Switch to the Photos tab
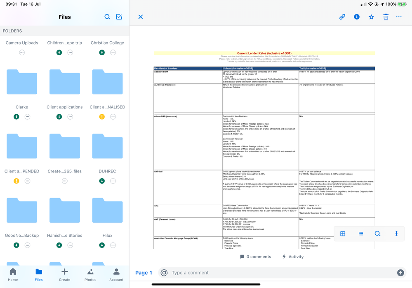 tap(90, 275)
